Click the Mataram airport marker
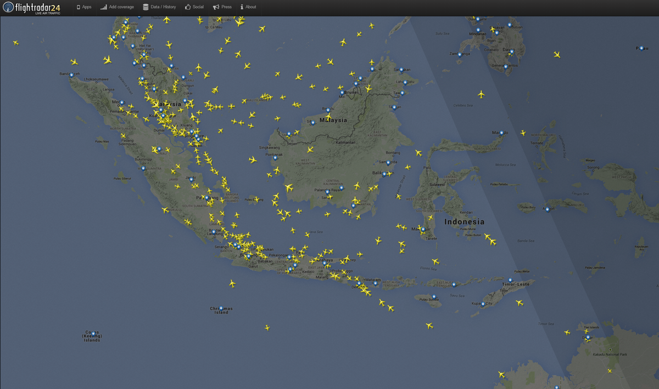Screen dimensions: 659x389 [x=376, y=283]
